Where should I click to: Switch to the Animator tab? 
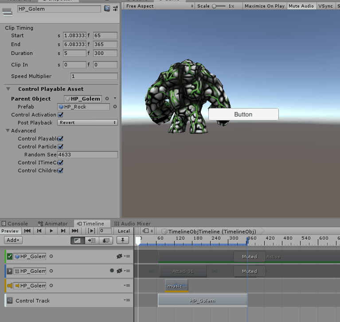click(53, 224)
